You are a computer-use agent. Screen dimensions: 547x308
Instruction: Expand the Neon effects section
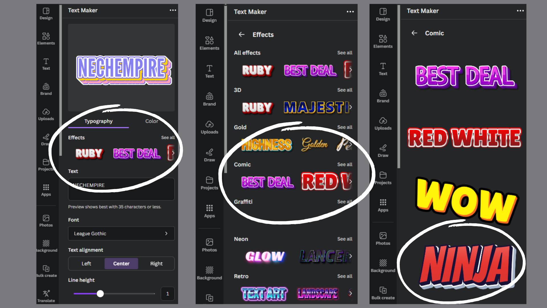pos(344,238)
